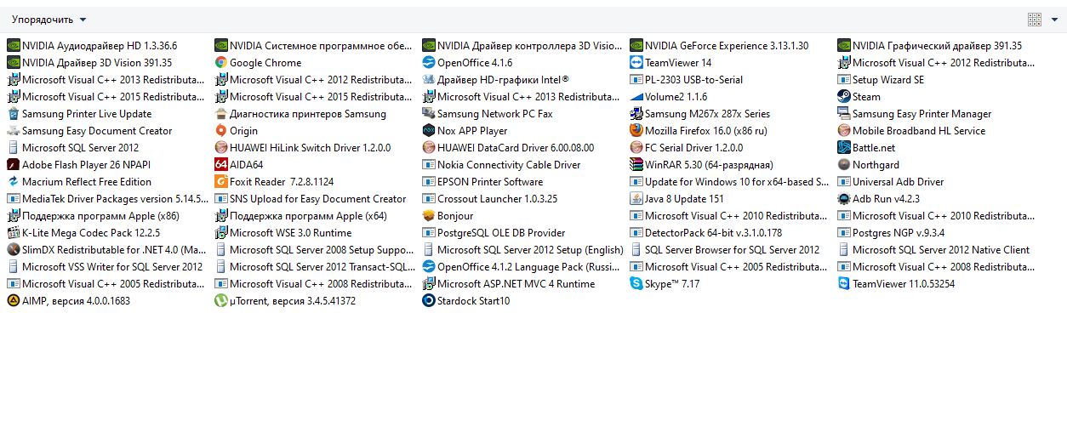Click NVIDIA Графический драйвер 391.35 entry
The width and height of the screenshot is (1067, 421).
[930, 46]
